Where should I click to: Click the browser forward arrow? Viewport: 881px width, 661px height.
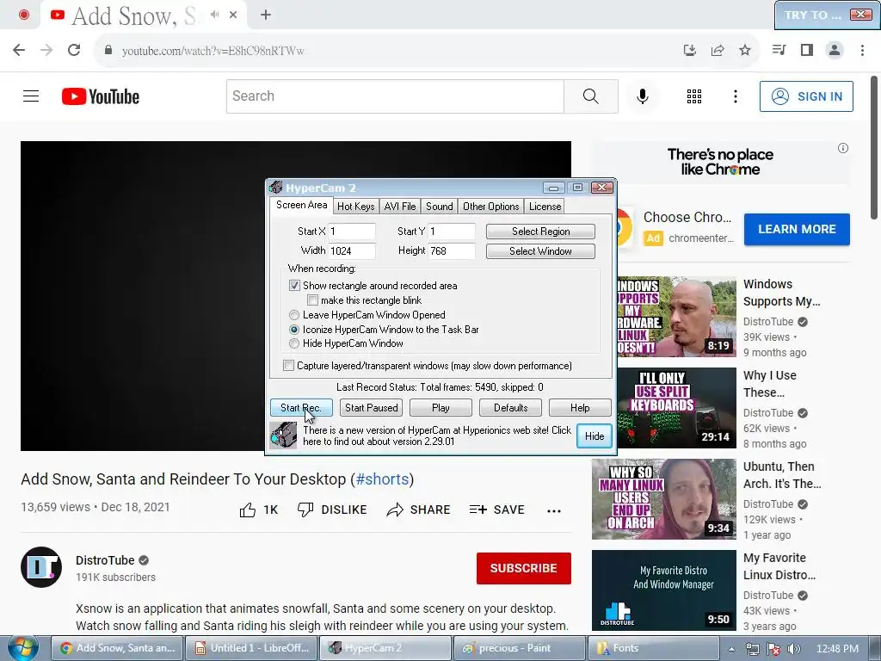tap(46, 50)
